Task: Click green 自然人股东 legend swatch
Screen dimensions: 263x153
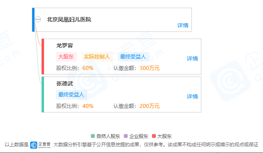Action: pos(93,136)
